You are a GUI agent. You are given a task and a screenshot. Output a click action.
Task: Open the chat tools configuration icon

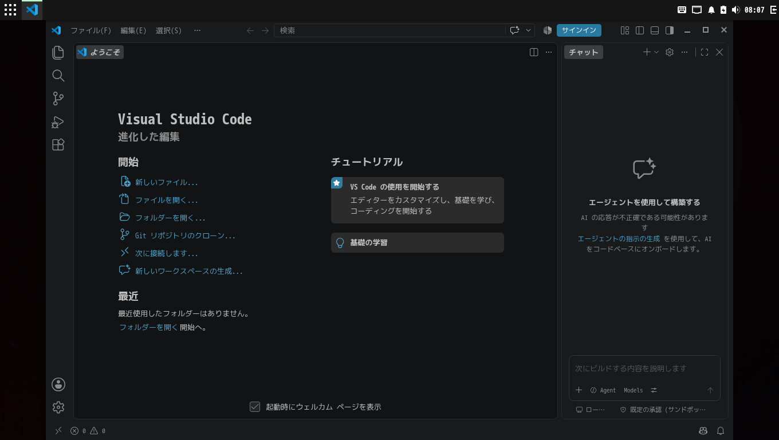(654, 390)
